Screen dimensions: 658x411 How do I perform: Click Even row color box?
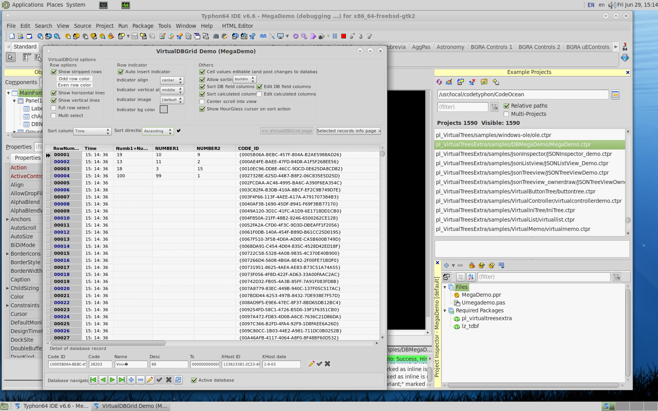[74, 85]
